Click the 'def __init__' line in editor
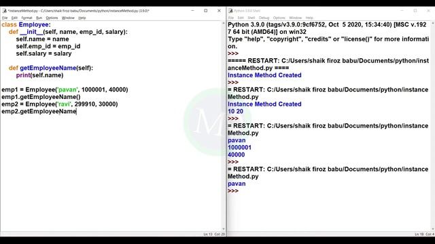The width and height of the screenshot is (435, 244). coord(68,32)
